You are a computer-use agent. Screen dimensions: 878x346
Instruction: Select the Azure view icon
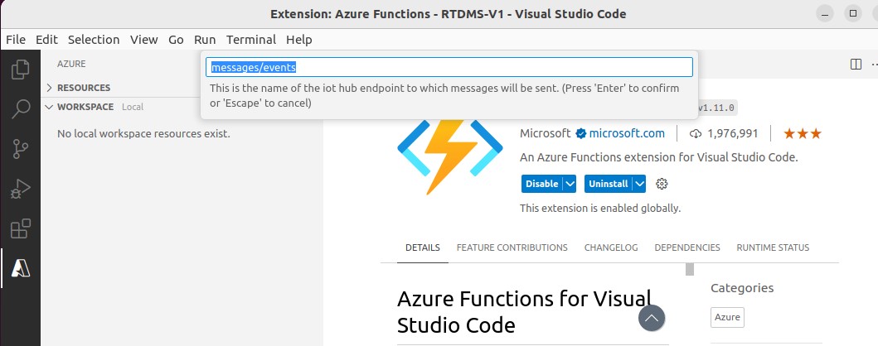click(x=20, y=269)
